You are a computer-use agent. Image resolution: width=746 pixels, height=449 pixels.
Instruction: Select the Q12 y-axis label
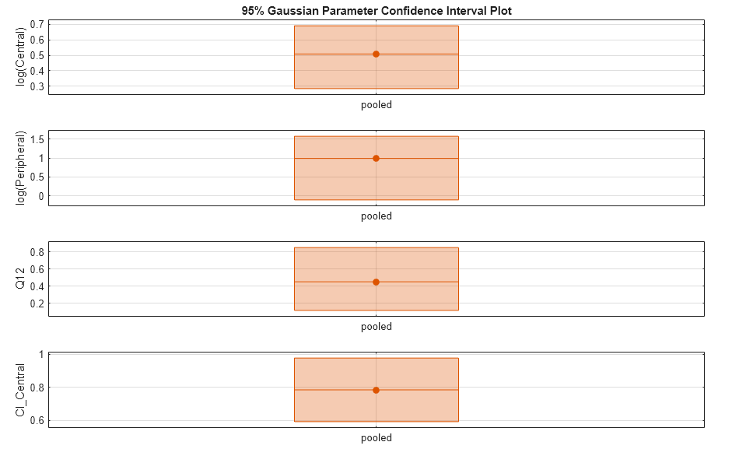coord(21,279)
